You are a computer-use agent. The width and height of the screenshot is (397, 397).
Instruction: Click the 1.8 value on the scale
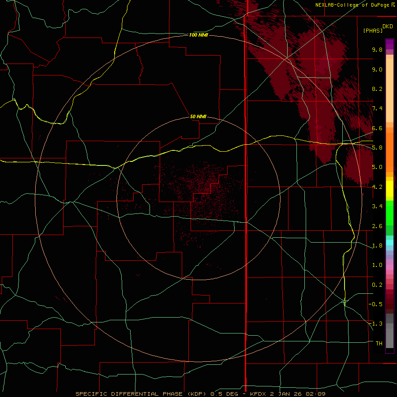(377, 246)
